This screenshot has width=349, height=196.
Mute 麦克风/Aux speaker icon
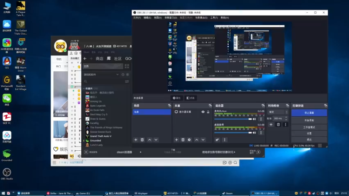254,119
